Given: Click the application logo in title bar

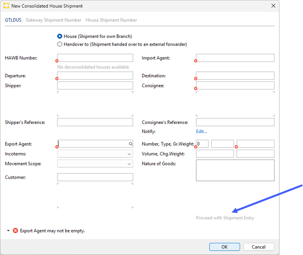Looking at the screenshot, I should coord(6,6).
